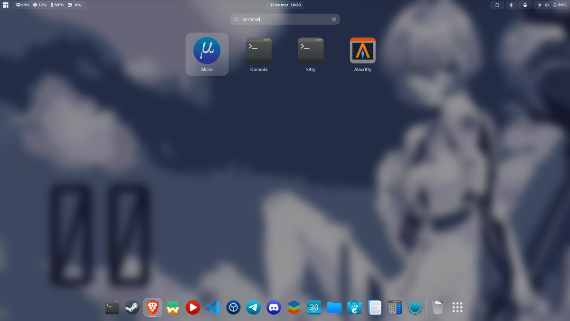Open the text editor document icon
Image resolution: width=570 pixels, height=321 pixels.
(375, 308)
